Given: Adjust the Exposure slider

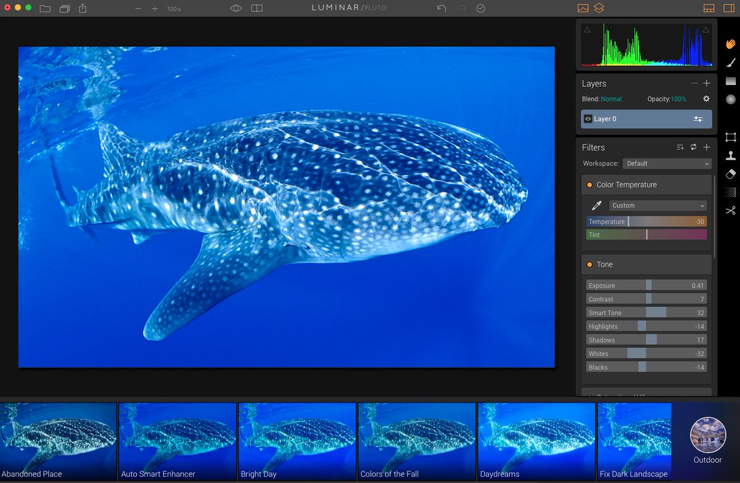Looking at the screenshot, I should pyautogui.click(x=646, y=286).
